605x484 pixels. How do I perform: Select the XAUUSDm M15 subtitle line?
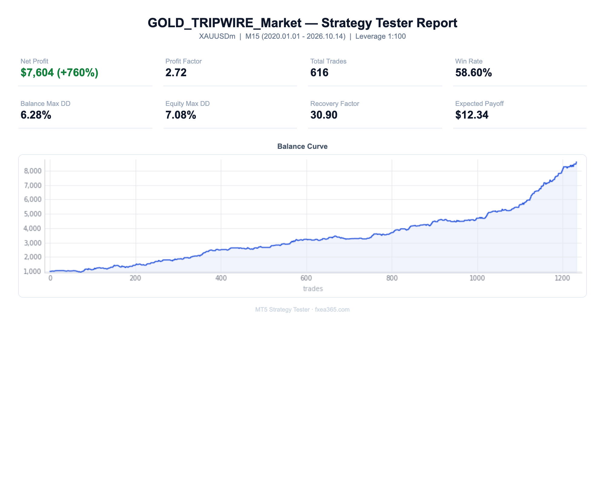pos(302,37)
